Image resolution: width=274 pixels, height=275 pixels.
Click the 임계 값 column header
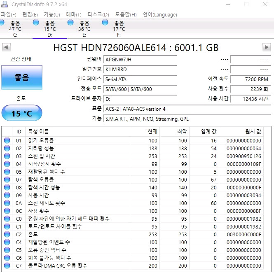tap(204, 132)
